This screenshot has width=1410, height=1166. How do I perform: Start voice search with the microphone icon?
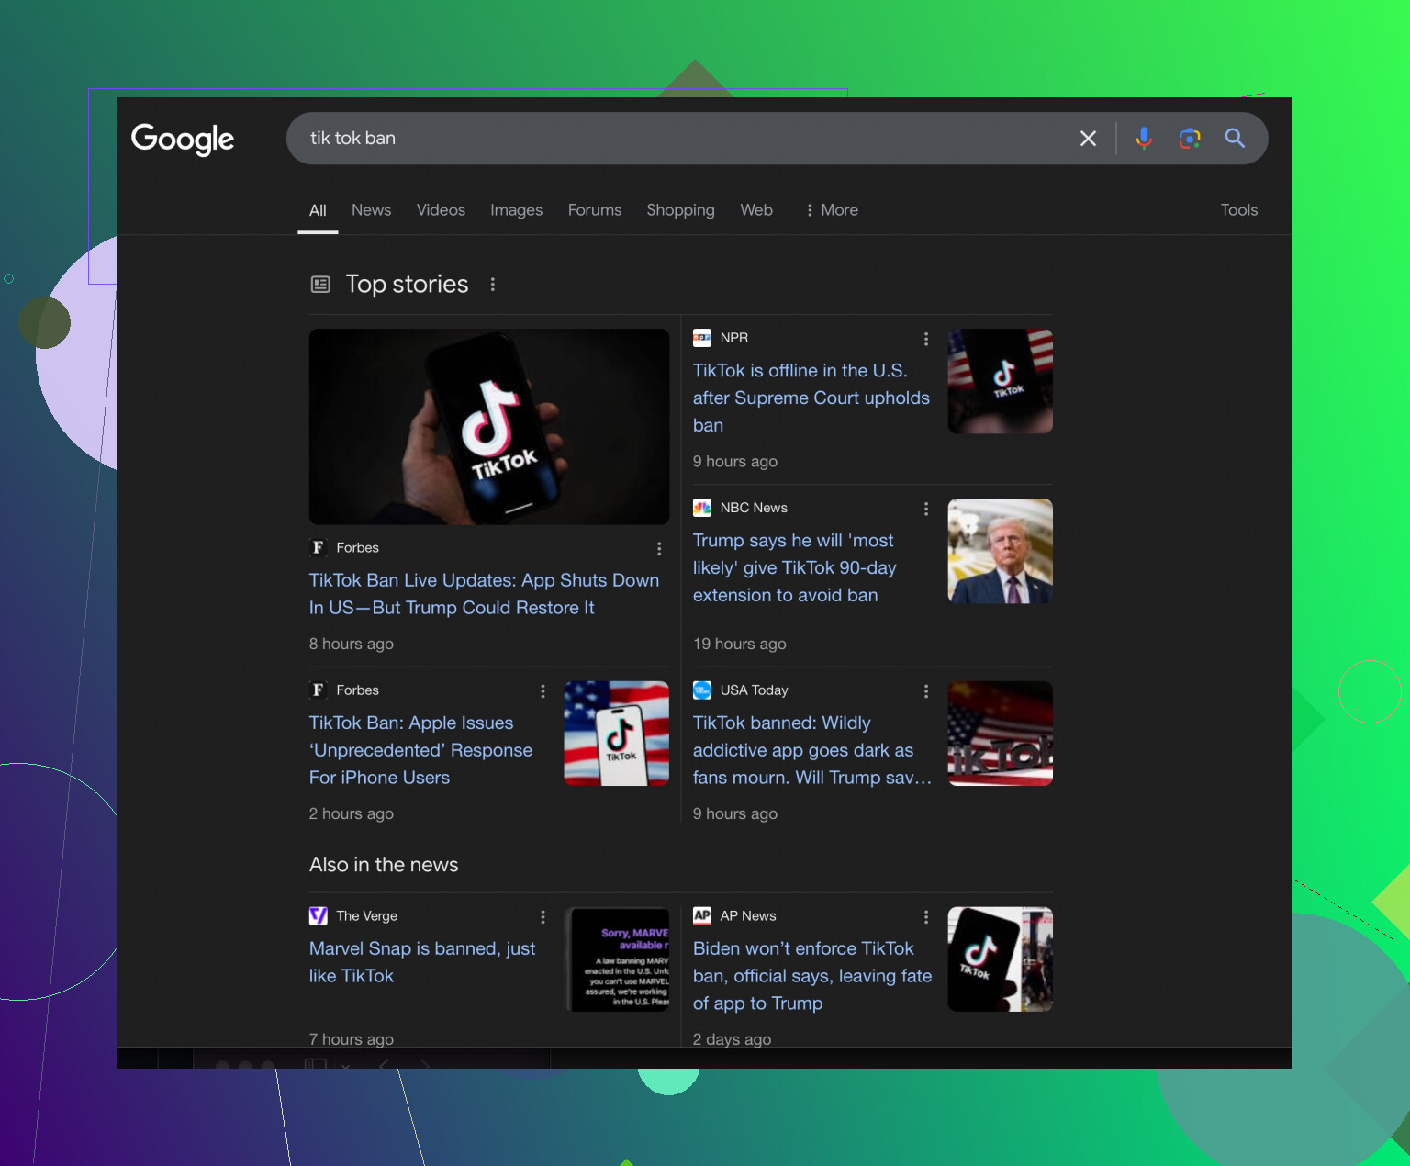1144,139
